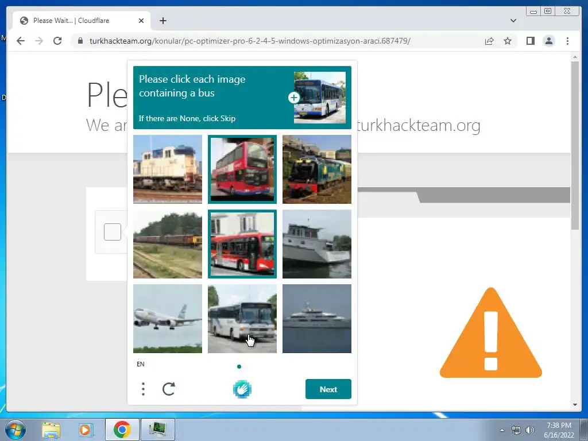Reload the page with the refresh icon
The width and height of the screenshot is (588, 441).
coord(57,41)
